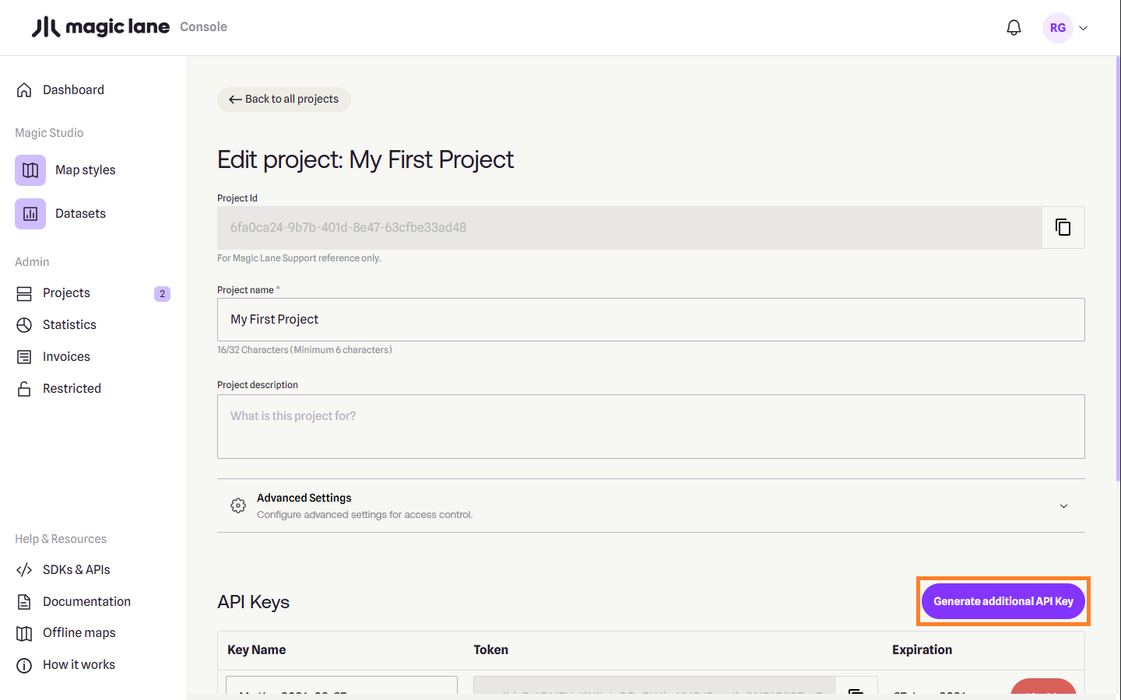Select Offline maps in the sidebar
Screen dimensions: 1121x700
coord(79,633)
